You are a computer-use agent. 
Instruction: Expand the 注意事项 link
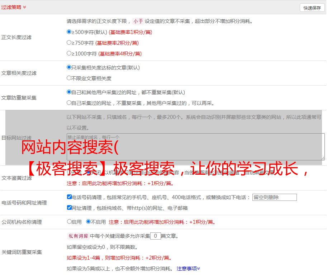click(188, 269)
